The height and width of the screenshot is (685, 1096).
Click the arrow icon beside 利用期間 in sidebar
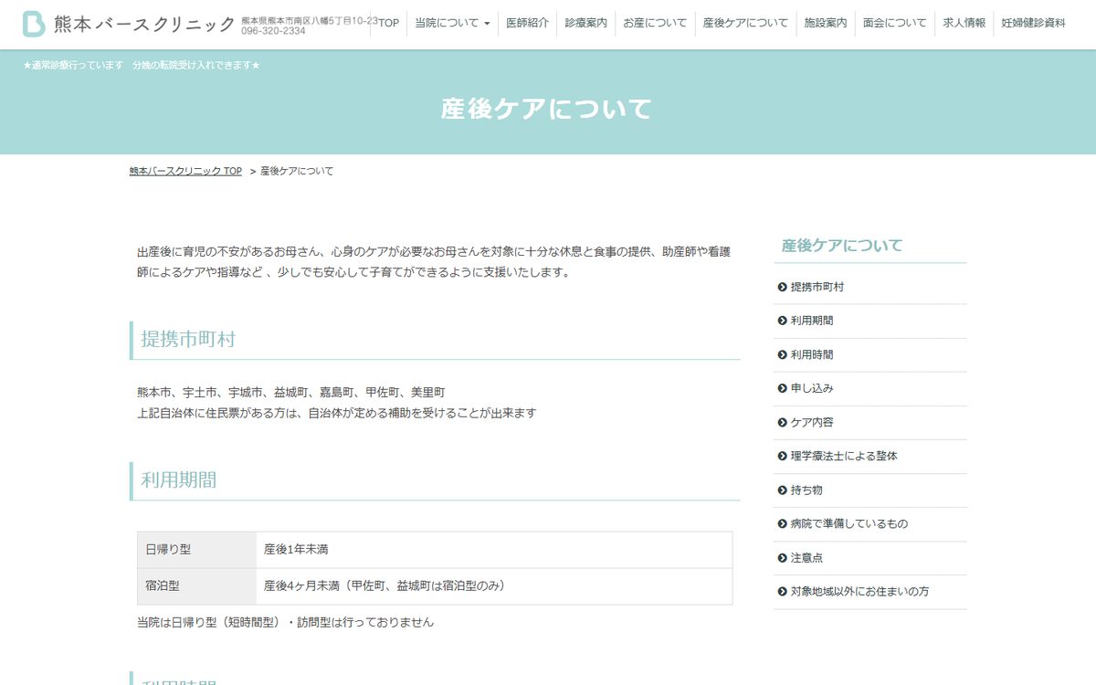pos(782,321)
